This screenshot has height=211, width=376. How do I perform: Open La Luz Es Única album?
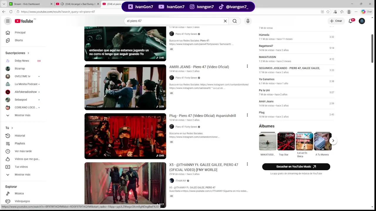pos(304,141)
